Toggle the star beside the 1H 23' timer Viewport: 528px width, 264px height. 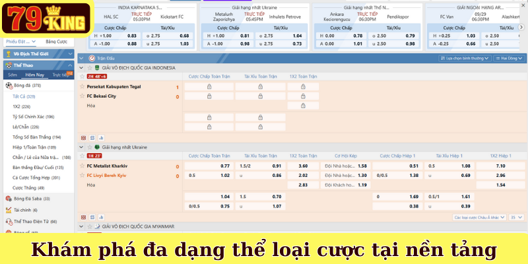pyautogui.click(x=82, y=156)
